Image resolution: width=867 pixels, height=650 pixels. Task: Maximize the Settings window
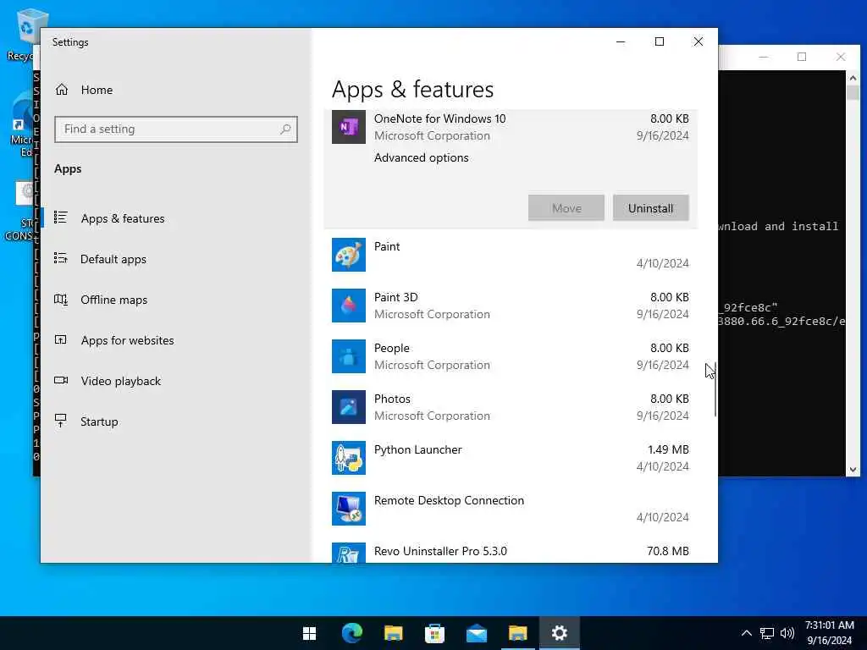659,42
